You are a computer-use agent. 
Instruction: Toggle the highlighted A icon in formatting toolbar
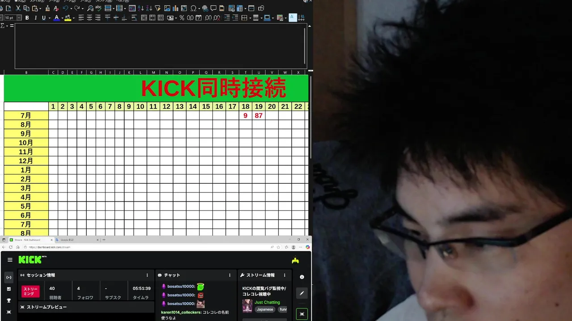click(293, 17)
